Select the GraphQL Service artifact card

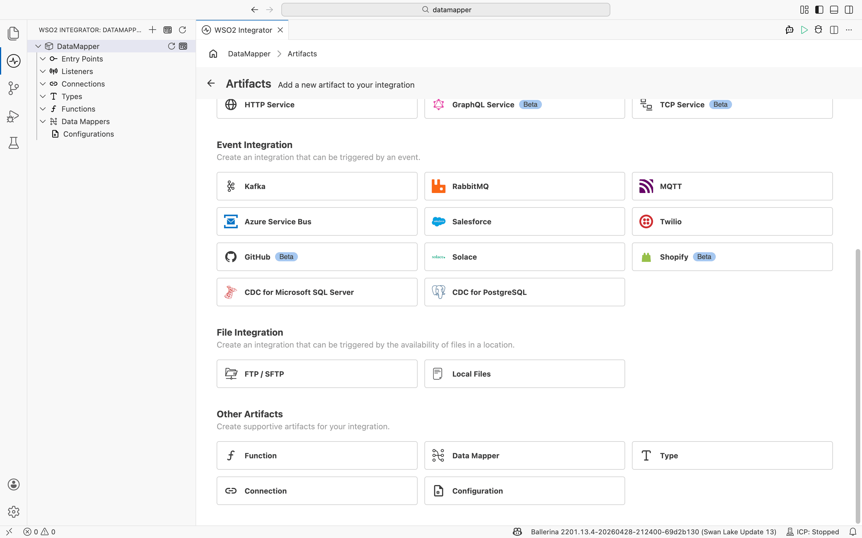525,108
